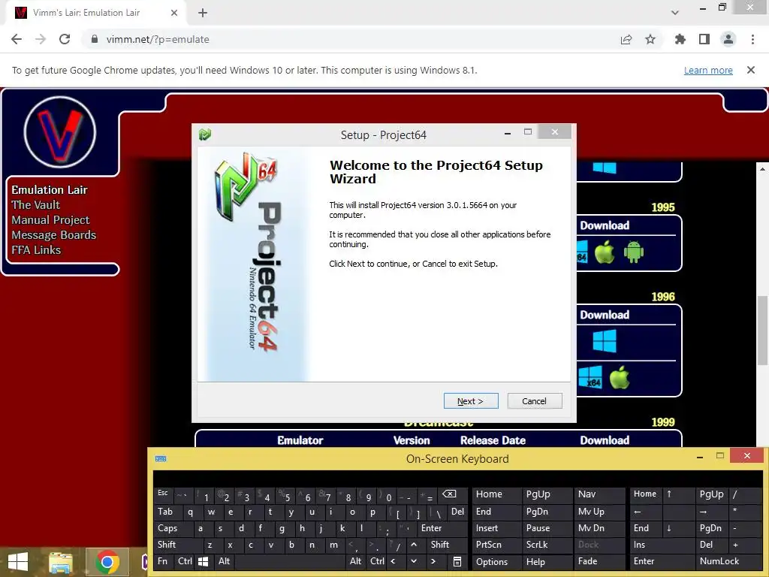Toggle Fn key on On-Screen Keyboard

point(164,561)
